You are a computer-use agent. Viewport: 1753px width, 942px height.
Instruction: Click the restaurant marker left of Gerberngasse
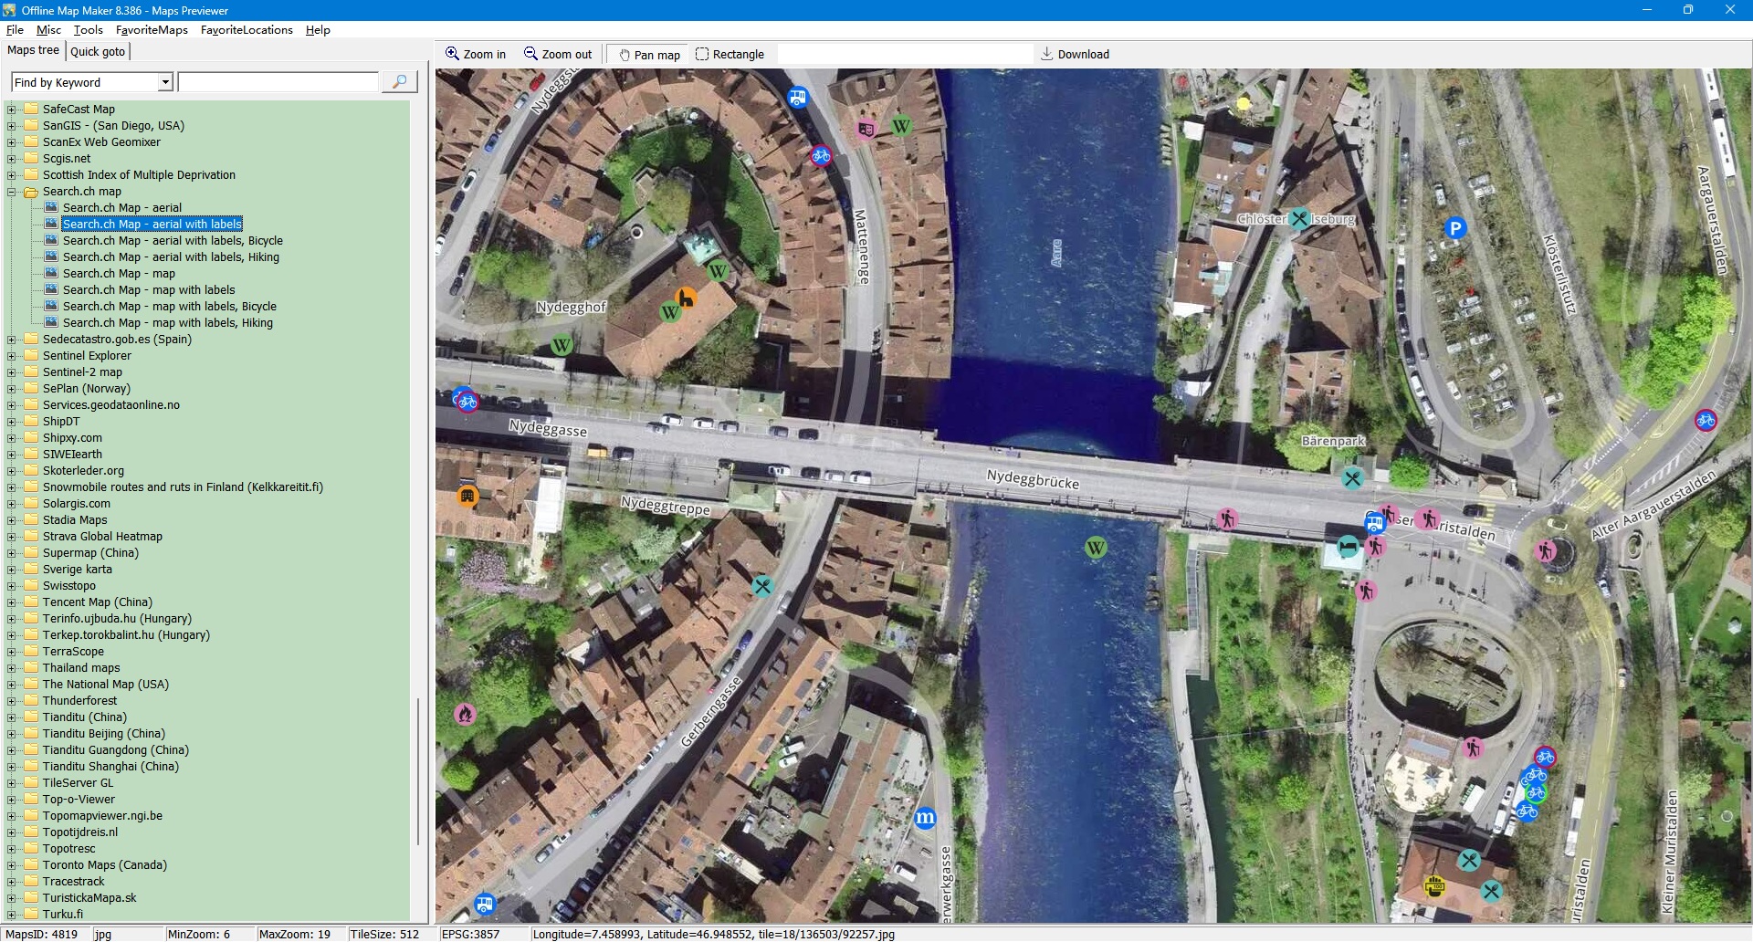pyautogui.click(x=762, y=586)
